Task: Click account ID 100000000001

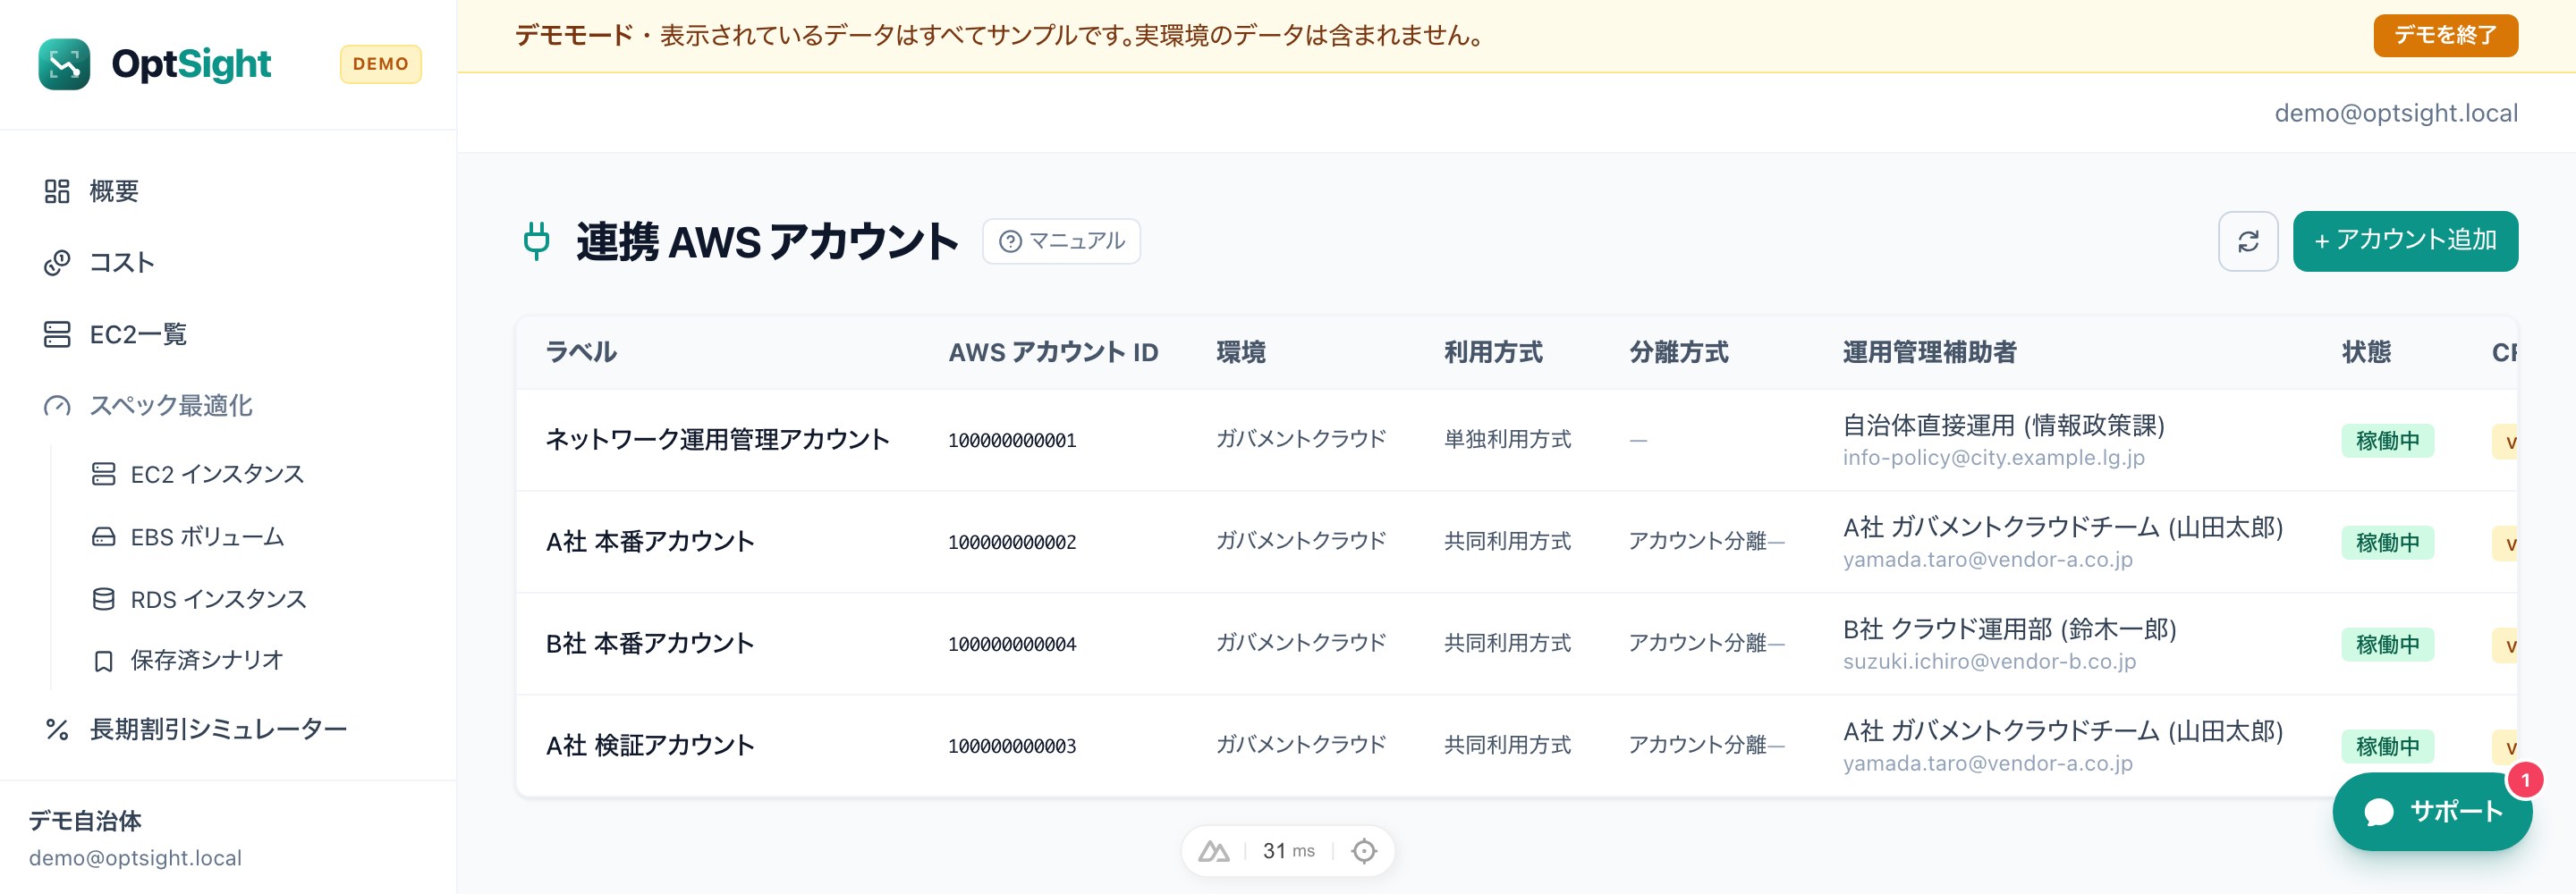Action: (x=1012, y=440)
